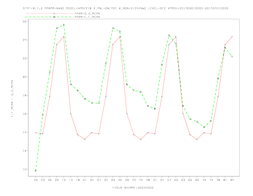253x196 pixels.
Task: Click the STAT-VL1L2 plot title line
Action: (126, 8)
